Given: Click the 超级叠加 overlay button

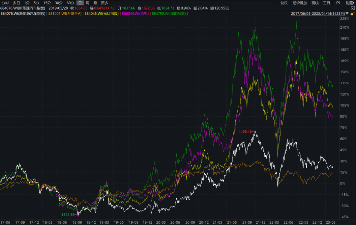Looking at the screenshot, I should coord(299,3).
